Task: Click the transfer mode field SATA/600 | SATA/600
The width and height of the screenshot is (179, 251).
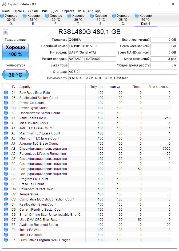Action: [x=92, y=59]
